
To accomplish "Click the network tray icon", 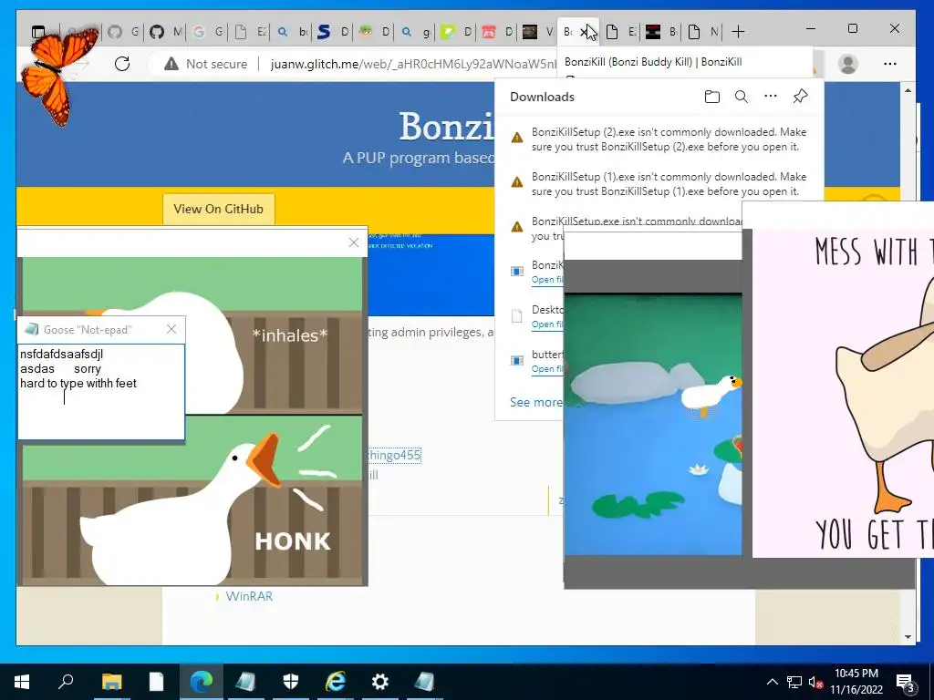I will click(x=794, y=682).
